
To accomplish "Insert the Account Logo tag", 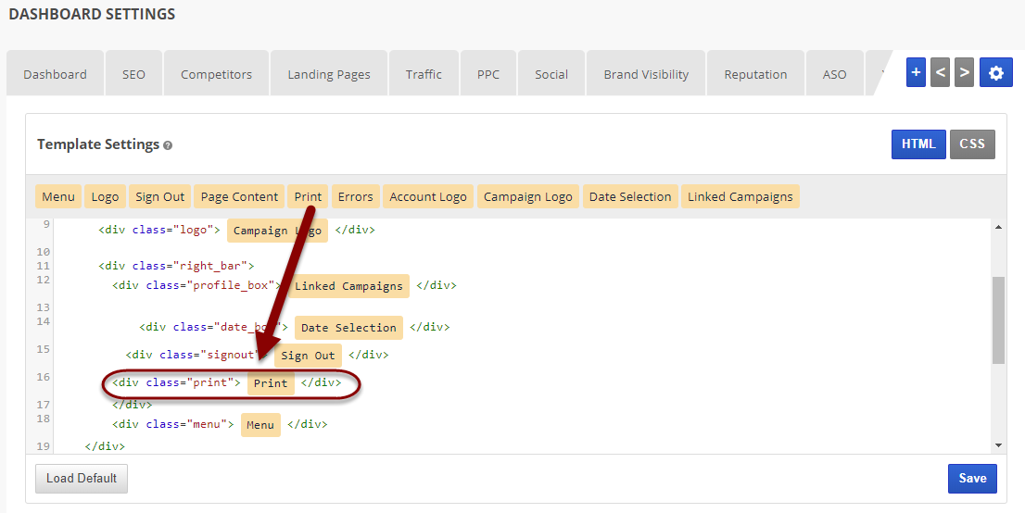I will [x=427, y=196].
